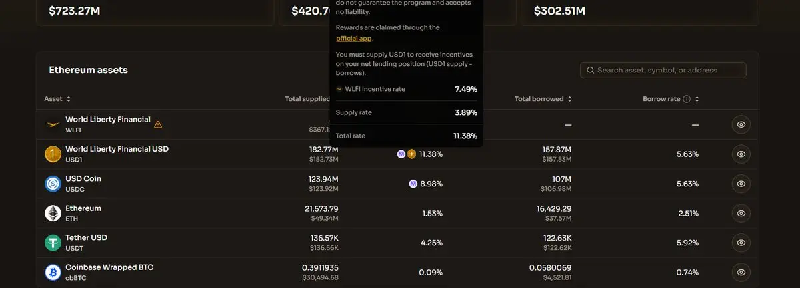Click the gold hexagon incentive badge on USD1
Image resolution: width=800 pixels, height=288 pixels.
[x=412, y=154]
